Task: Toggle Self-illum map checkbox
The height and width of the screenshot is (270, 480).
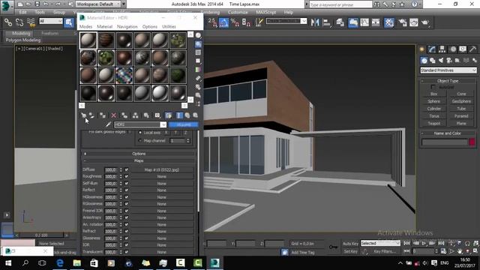Action: (127, 183)
